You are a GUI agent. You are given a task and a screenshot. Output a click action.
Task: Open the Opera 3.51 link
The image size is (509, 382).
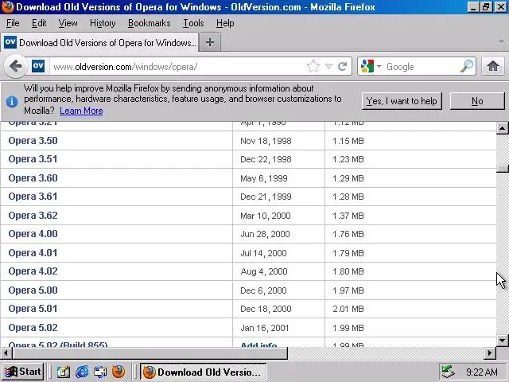tap(33, 159)
